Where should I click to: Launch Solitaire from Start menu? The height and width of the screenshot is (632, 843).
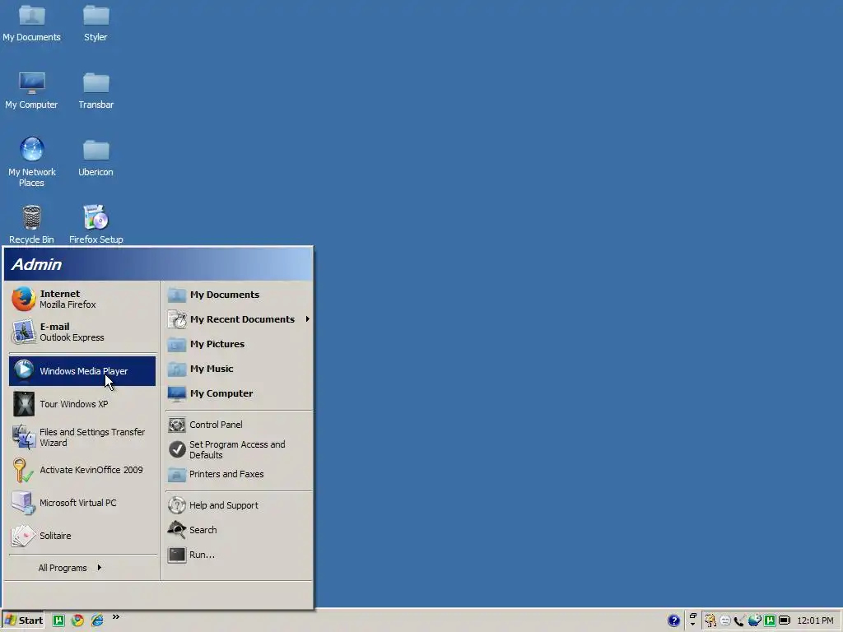(x=82, y=535)
